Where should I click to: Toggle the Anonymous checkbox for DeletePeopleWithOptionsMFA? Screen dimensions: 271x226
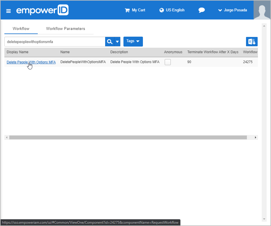coord(168,62)
